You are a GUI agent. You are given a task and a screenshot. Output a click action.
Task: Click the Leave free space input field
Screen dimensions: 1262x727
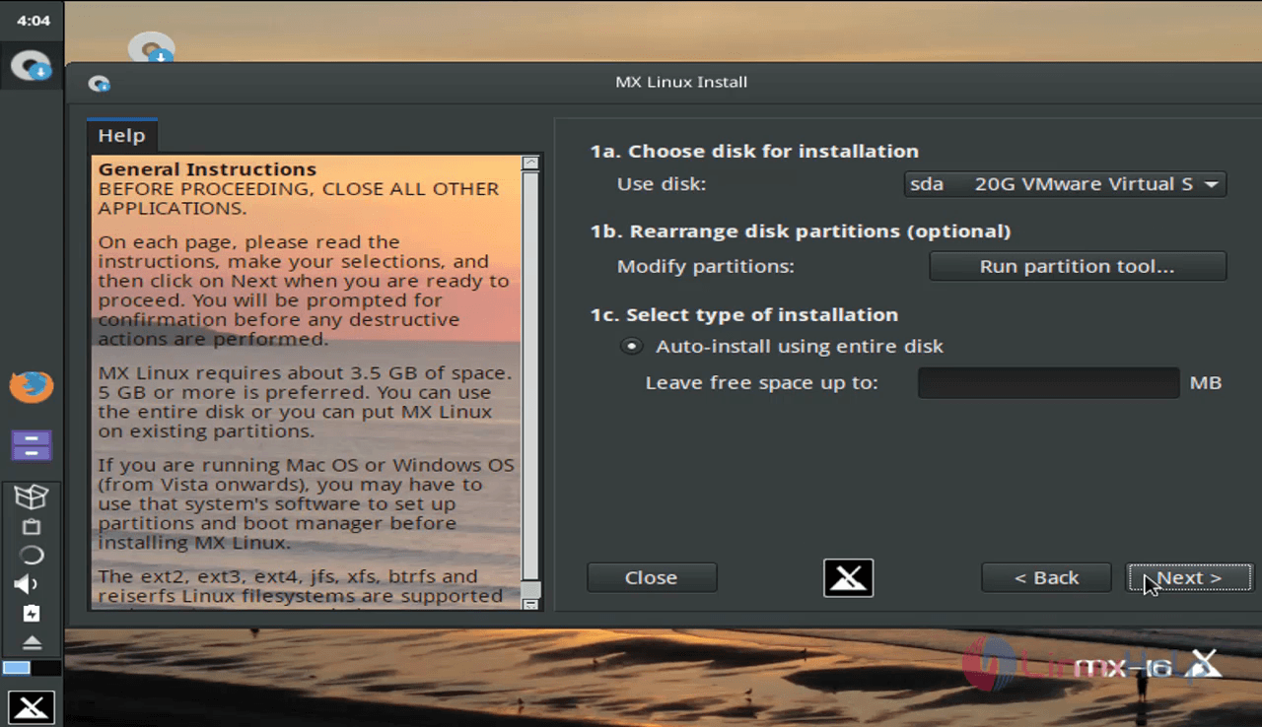pyautogui.click(x=1048, y=382)
